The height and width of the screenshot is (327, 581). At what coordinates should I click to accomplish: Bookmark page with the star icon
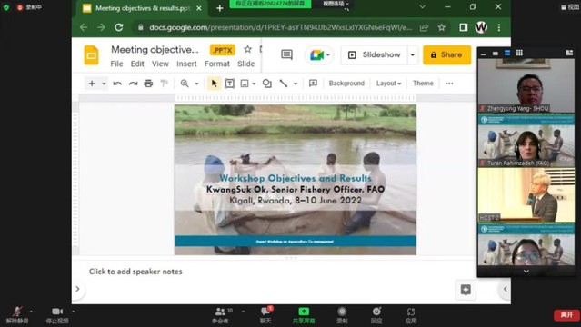coord(442,27)
